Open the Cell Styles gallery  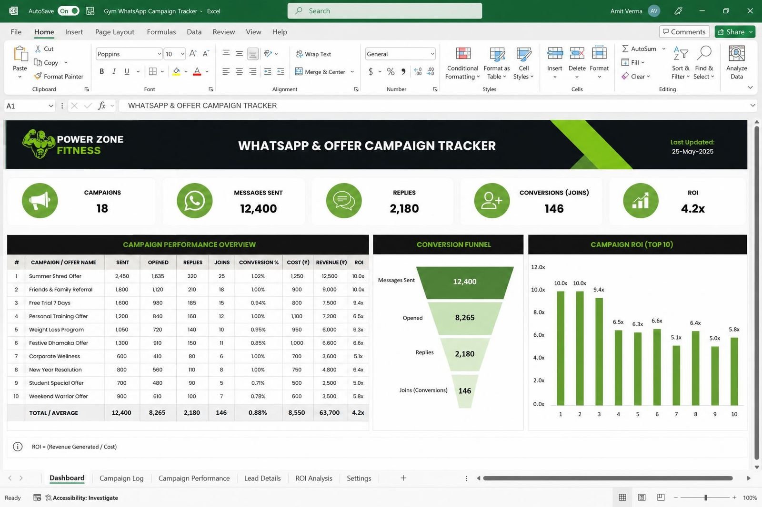(x=523, y=63)
